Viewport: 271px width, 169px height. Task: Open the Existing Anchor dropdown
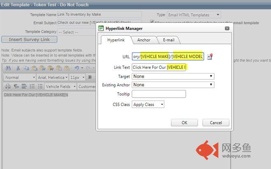tap(173, 84)
